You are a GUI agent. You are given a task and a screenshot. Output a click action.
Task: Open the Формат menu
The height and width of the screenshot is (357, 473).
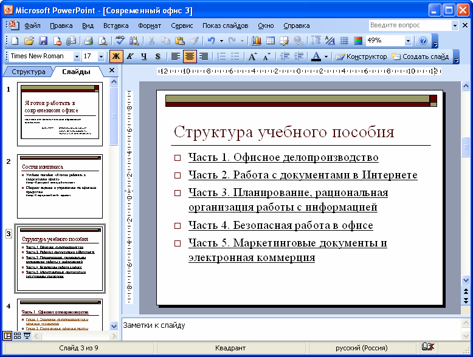pos(150,25)
